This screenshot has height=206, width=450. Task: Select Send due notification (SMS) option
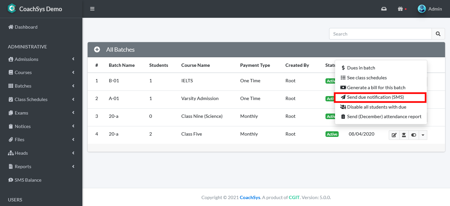coord(375,97)
